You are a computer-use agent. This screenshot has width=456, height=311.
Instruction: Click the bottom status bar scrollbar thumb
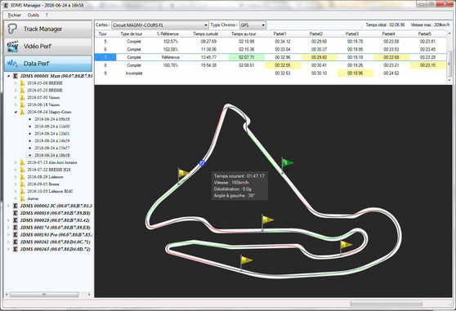386,304
